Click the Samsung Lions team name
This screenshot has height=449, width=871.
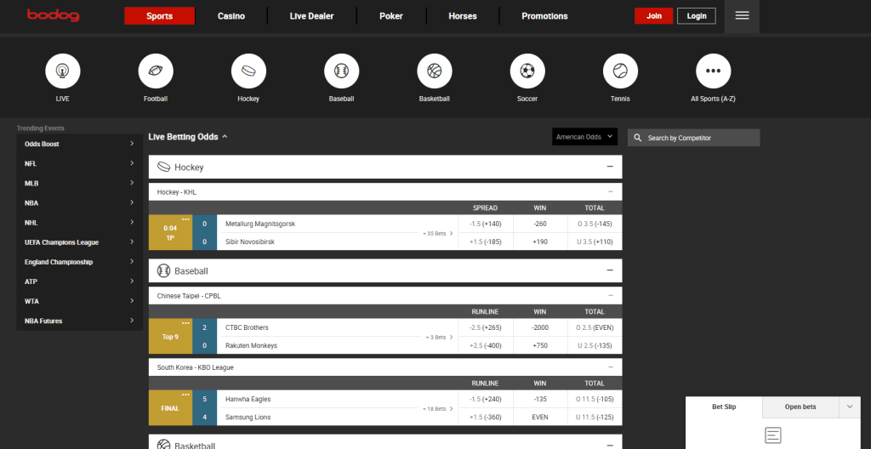[248, 417]
